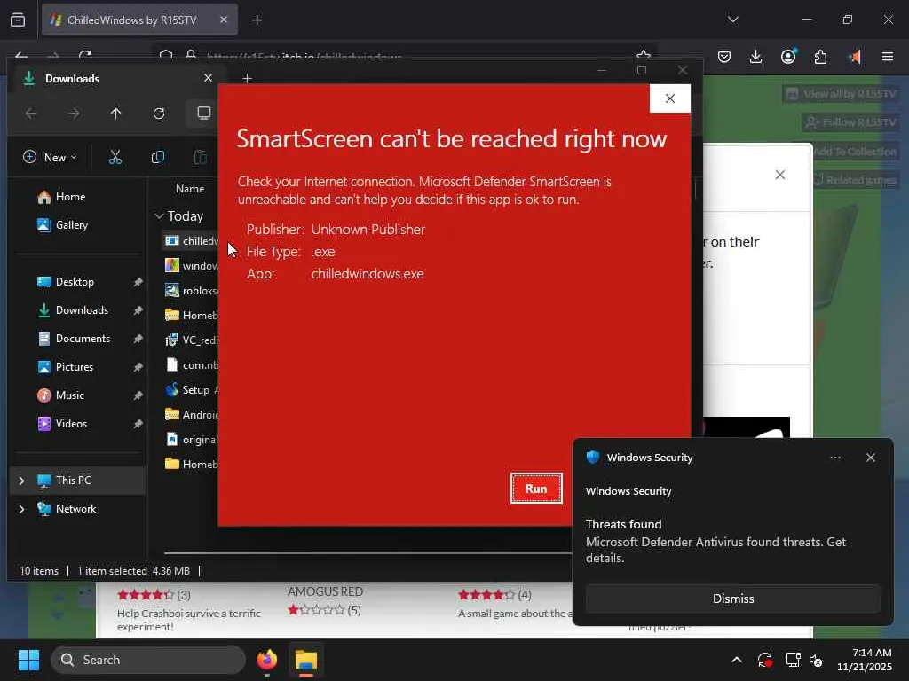Image resolution: width=909 pixels, height=681 pixels.
Task: Open the list all tabs dropdown
Action: point(732,20)
